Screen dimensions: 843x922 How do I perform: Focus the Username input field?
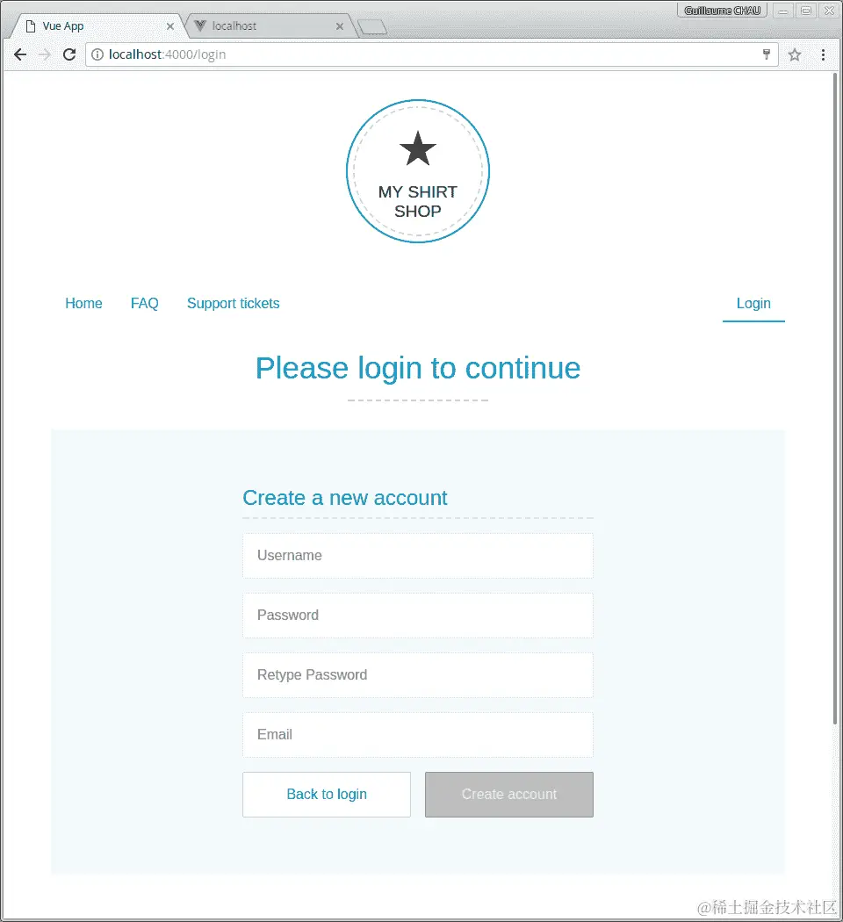pyautogui.click(x=418, y=556)
